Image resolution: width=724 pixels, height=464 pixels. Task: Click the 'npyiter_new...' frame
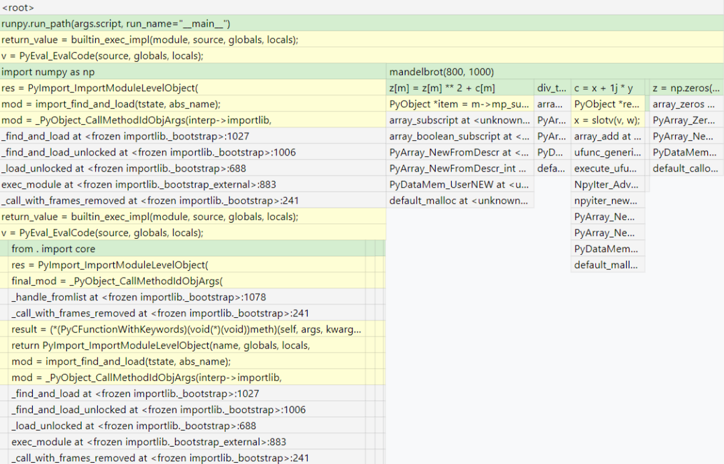(x=607, y=200)
